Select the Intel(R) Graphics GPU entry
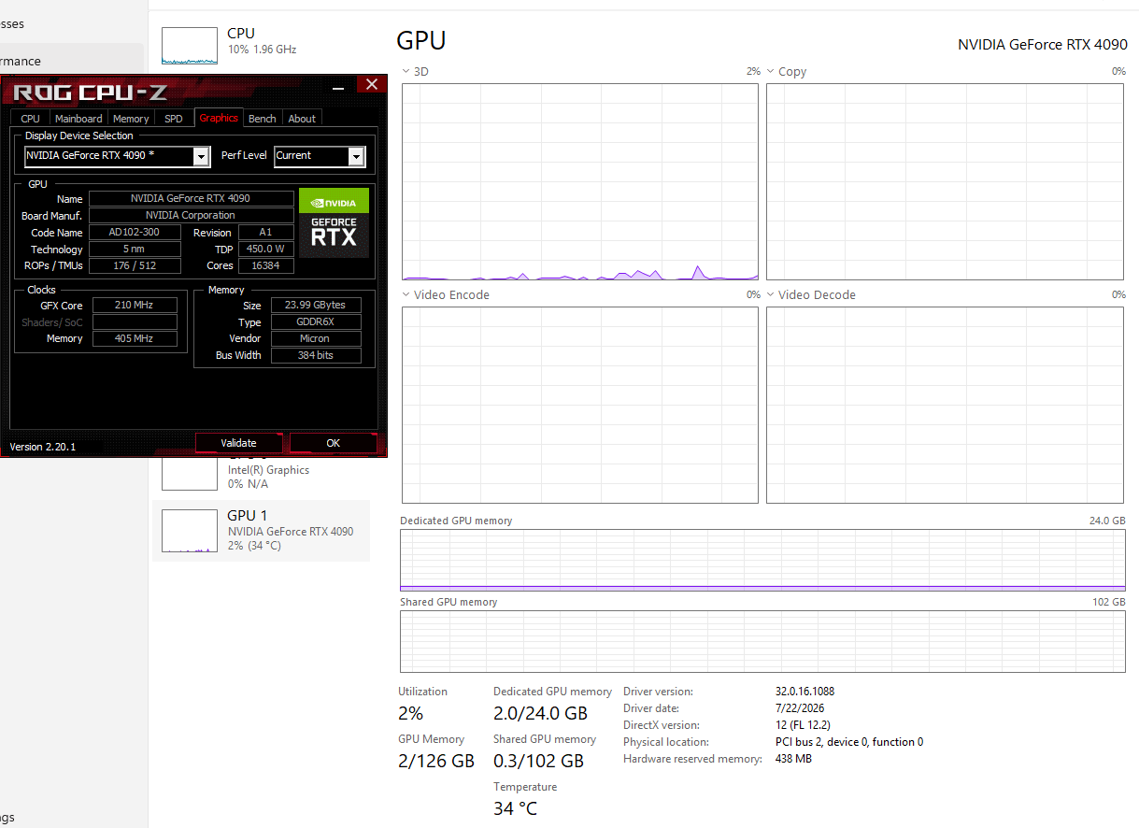 [262, 474]
